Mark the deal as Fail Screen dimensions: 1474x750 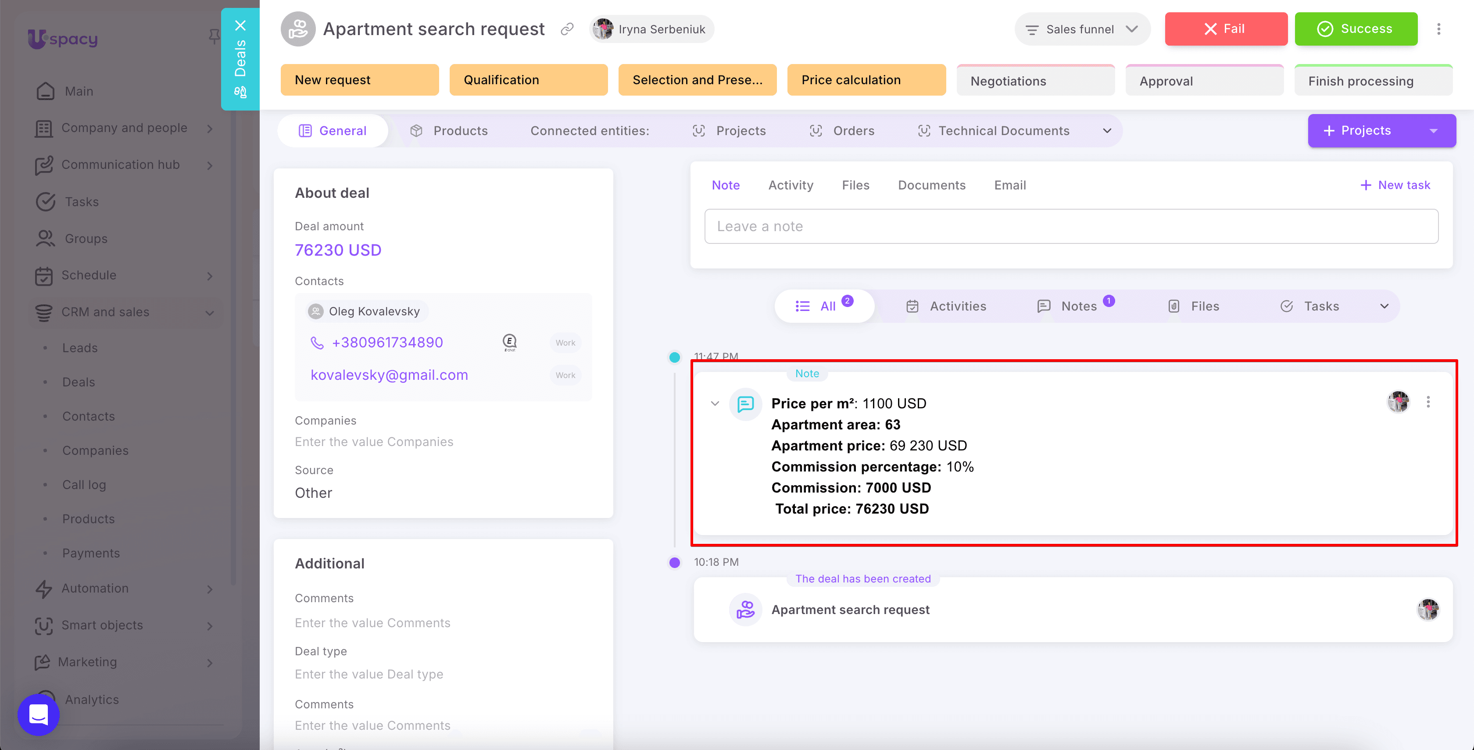point(1226,29)
